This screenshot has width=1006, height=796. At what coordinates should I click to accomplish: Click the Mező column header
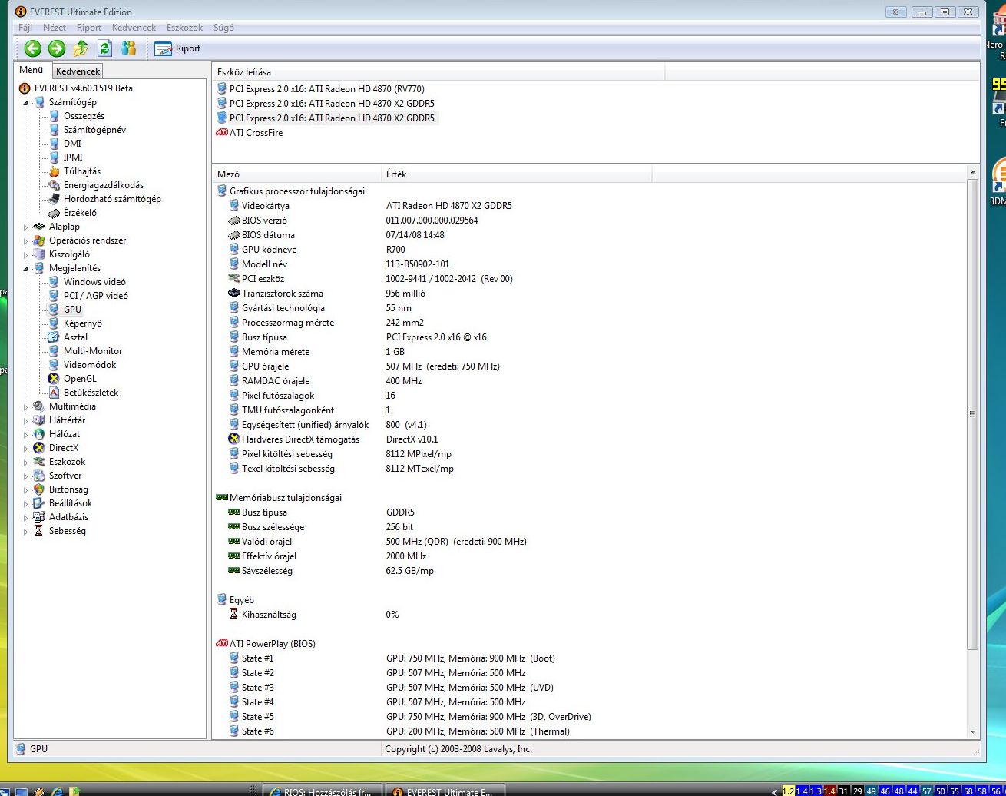tap(296, 174)
